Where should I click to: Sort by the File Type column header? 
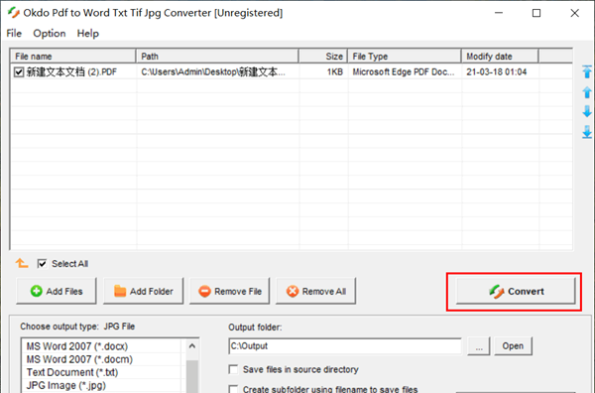[405, 57]
